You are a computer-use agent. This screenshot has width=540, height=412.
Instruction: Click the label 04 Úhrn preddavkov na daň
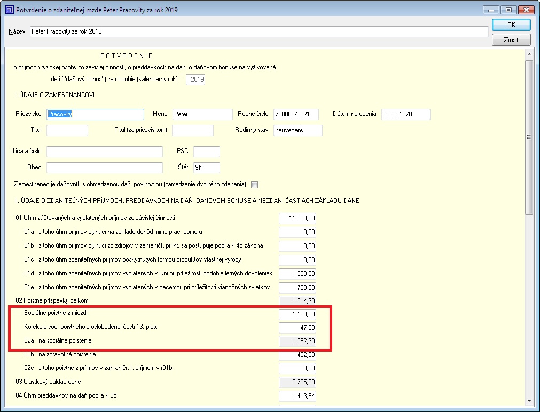66,395
